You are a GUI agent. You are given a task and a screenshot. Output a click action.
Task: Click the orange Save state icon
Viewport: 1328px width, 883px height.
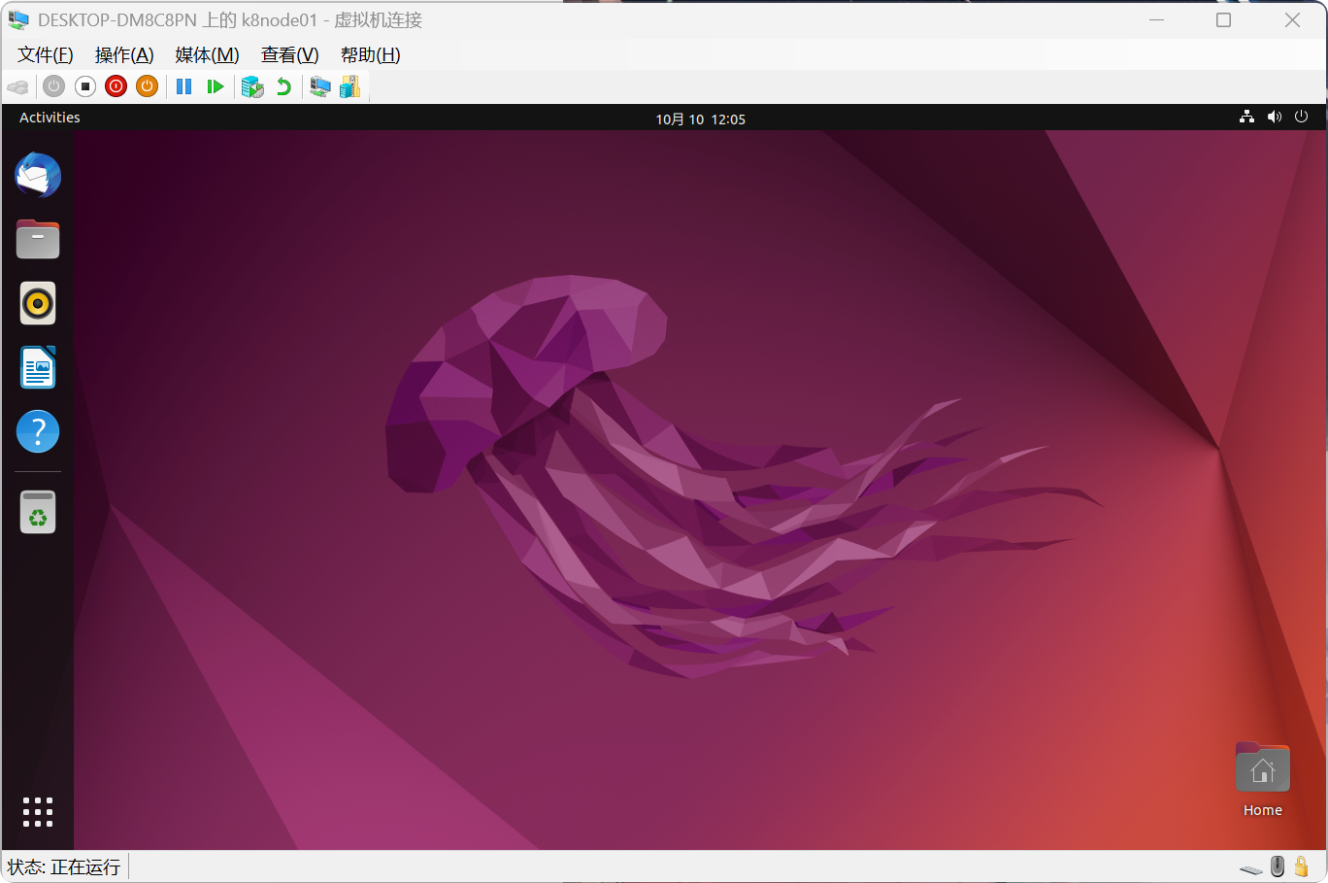tap(147, 86)
